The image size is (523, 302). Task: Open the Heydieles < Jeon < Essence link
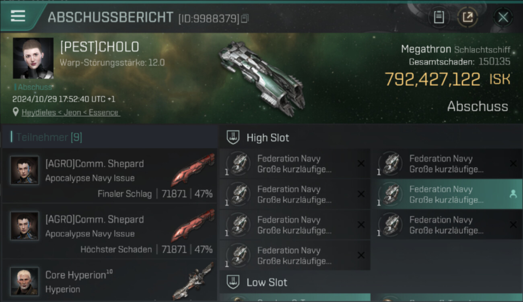70,113
